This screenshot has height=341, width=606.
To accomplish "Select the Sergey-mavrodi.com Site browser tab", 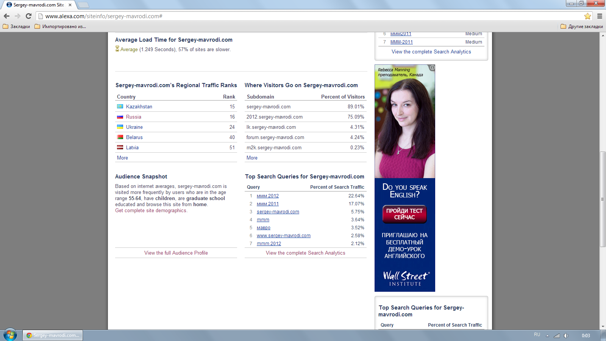I will [38, 5].
